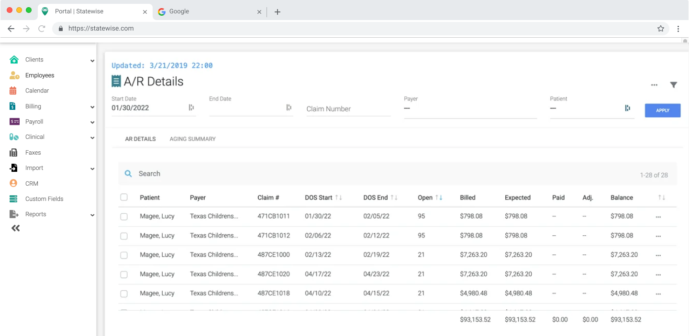The width and height of the screenshot is (689, 336).
Task: Sort by Balance column arrows
Action: point(662,198)
